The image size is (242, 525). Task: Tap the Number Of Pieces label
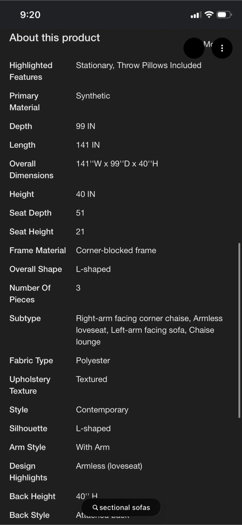point(30,293)
